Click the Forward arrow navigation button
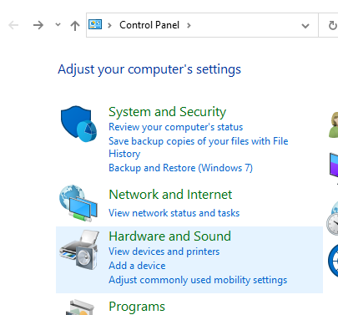Screen dimensions: 338x315 click(38, 25)
